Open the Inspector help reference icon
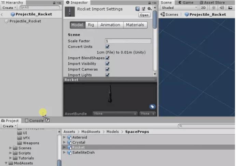 tap(137, 9)
